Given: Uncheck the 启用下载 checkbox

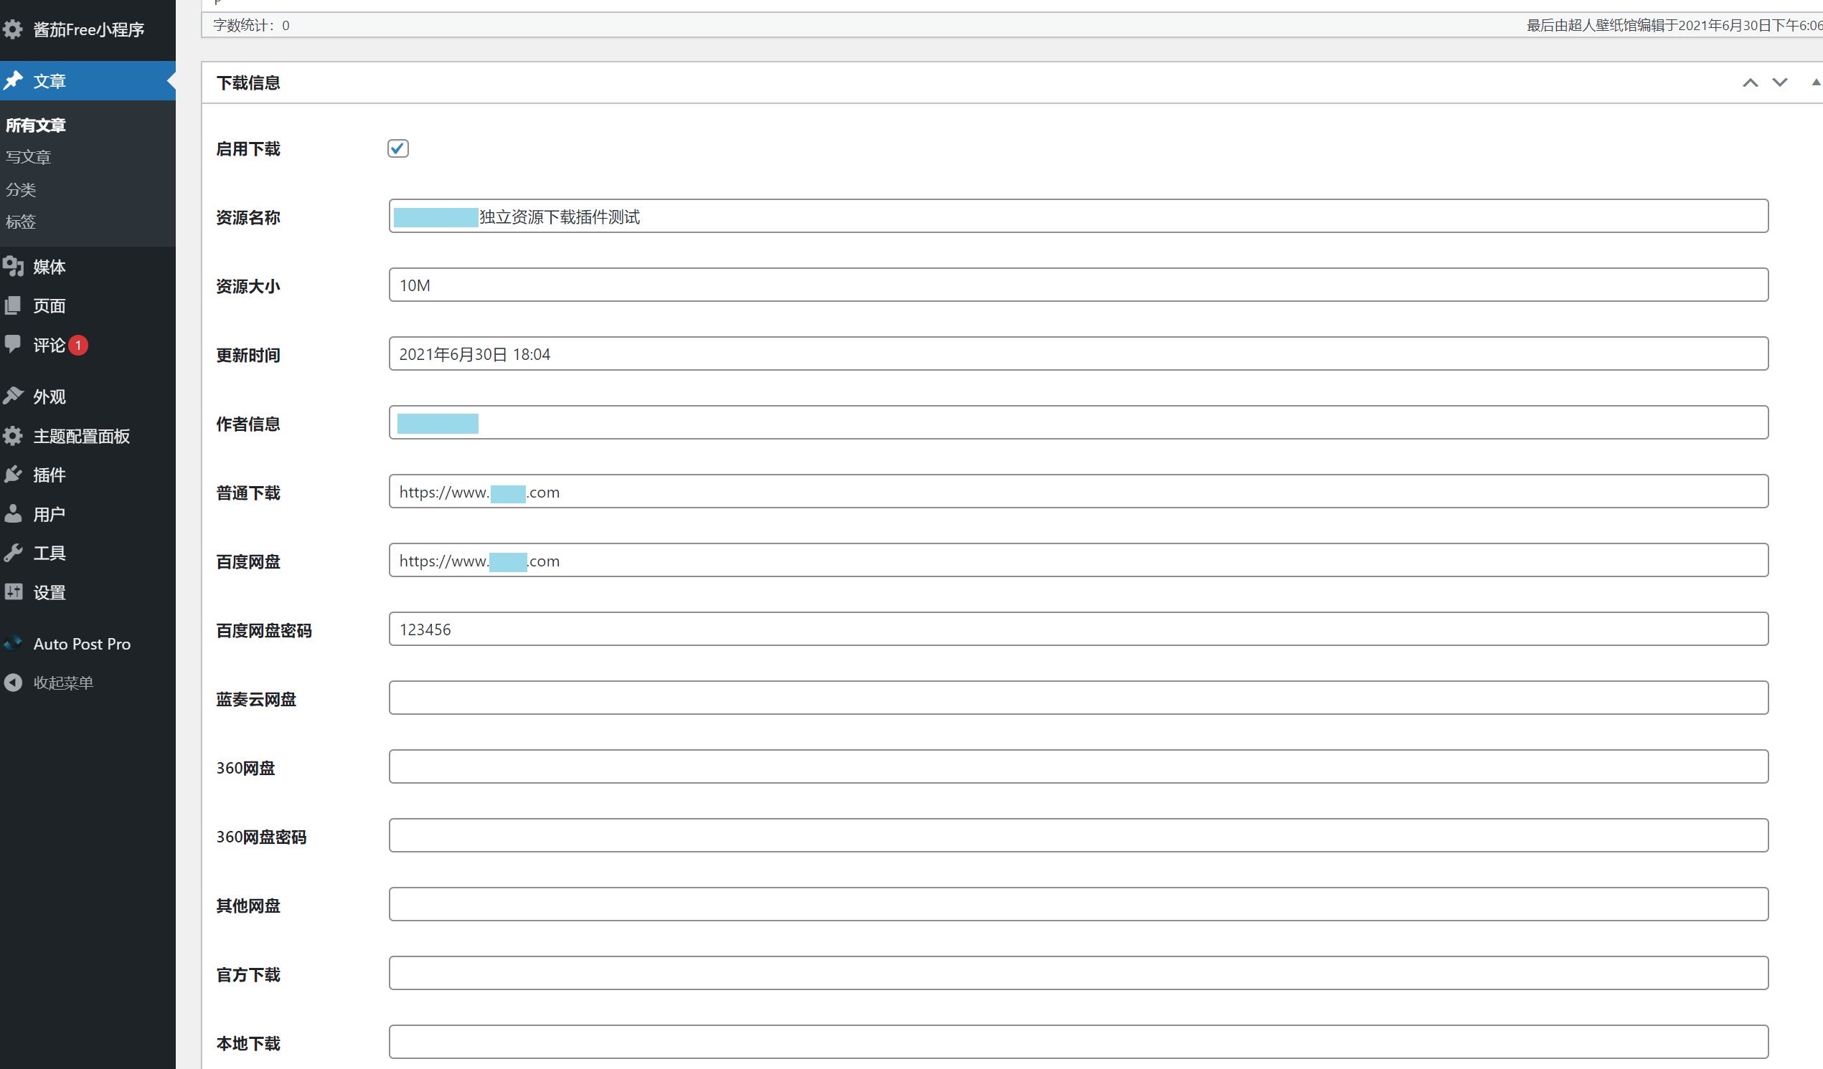Looking at the screenshot, I should click(x=398, y=148).
